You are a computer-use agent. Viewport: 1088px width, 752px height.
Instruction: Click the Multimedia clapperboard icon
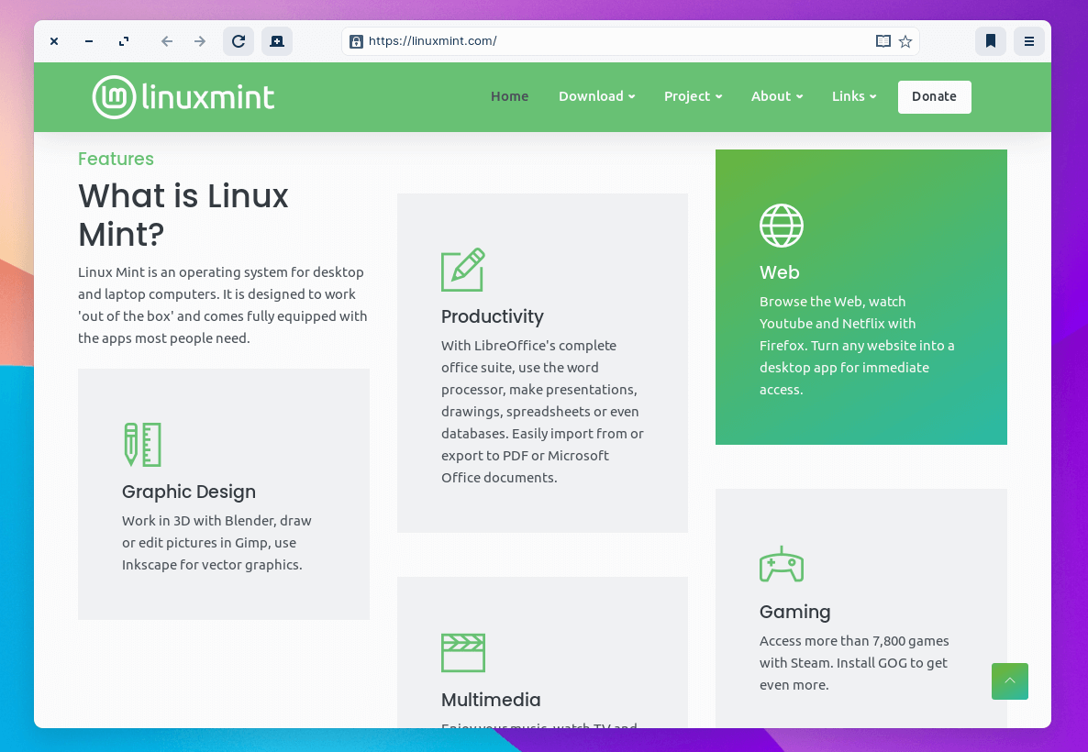[x=463, y=653]
